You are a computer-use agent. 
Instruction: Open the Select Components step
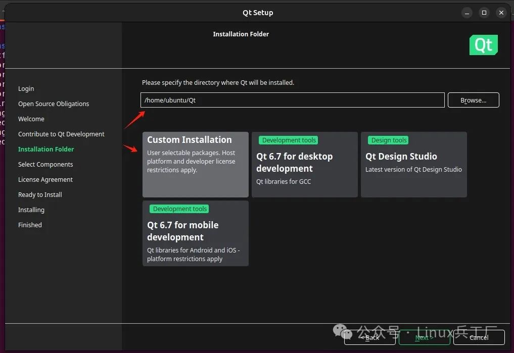coord(45,164)
